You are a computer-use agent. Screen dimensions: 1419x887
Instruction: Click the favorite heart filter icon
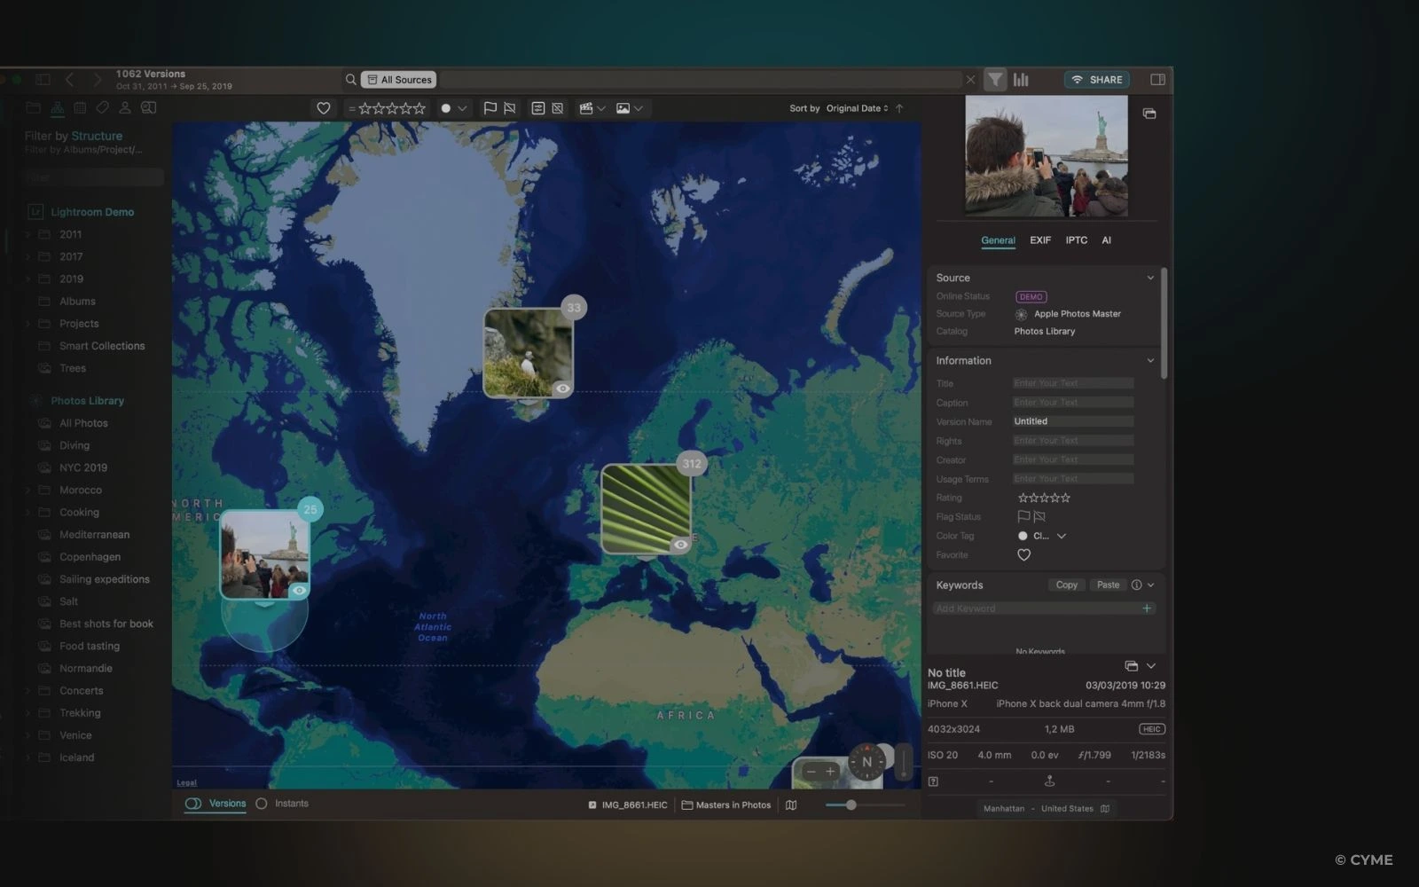324,108
